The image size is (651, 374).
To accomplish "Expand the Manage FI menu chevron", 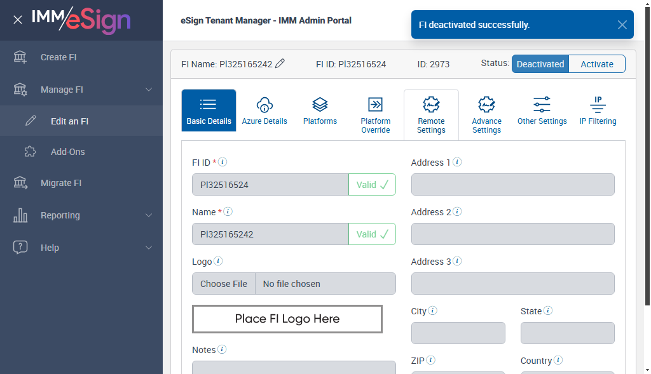I will tap(149, 90).
